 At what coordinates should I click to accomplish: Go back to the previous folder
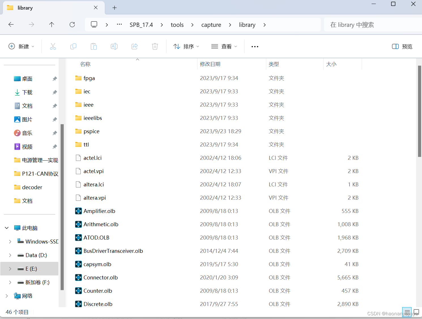(x=11, y=25)
